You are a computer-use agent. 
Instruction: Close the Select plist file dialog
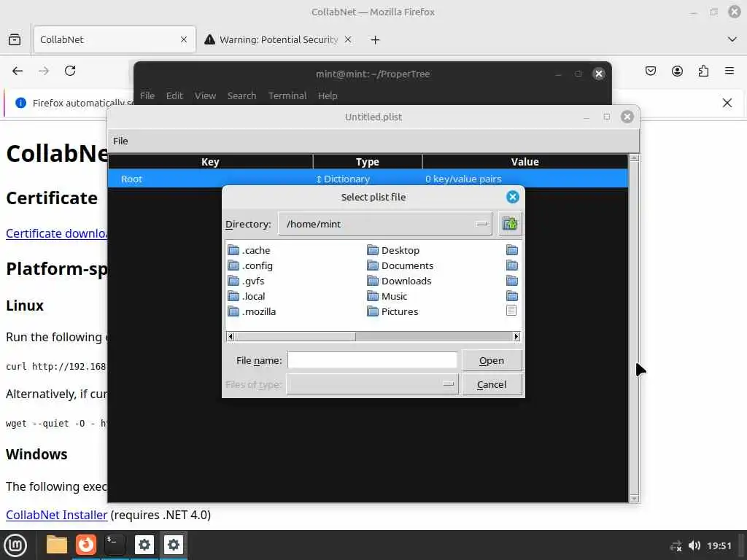coord(513,197)
